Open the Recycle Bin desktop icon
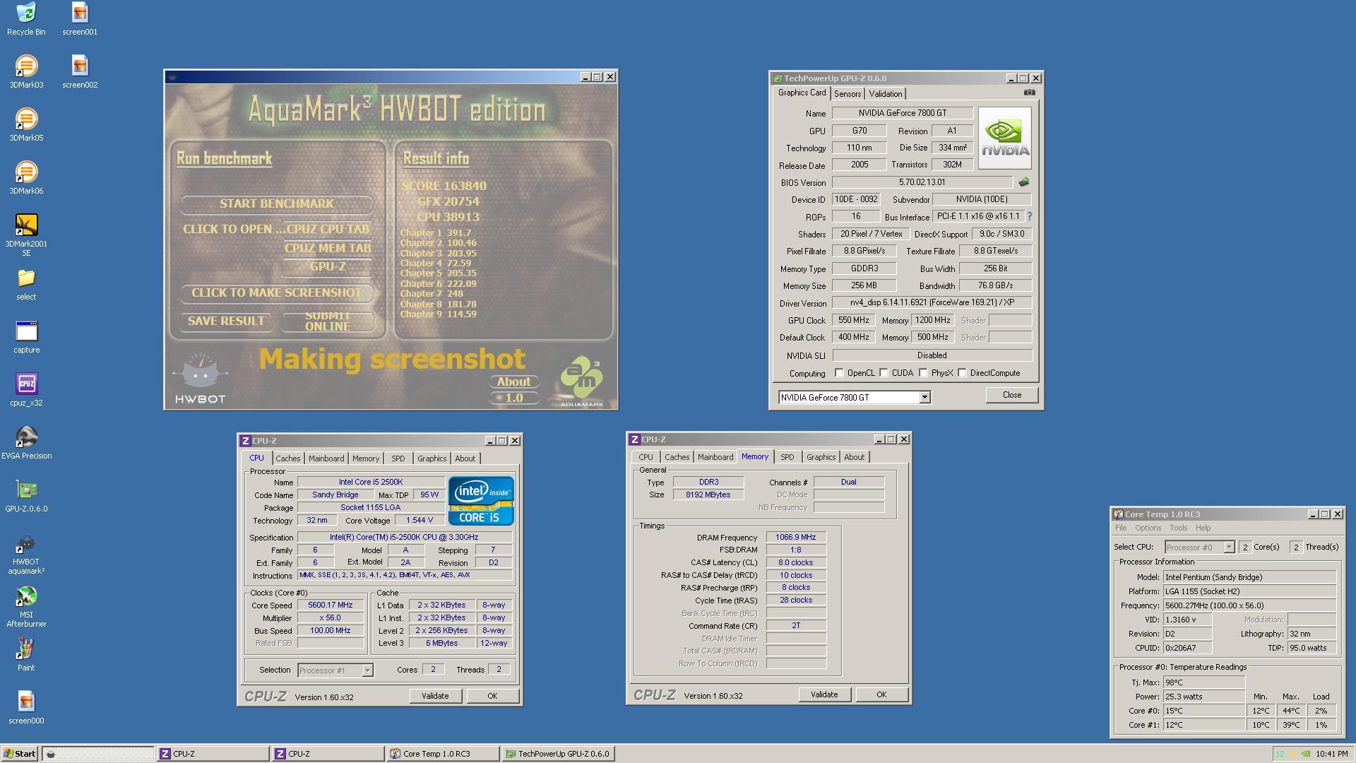The width and height of the screenshot is (1356, 763). coord(26,19)
